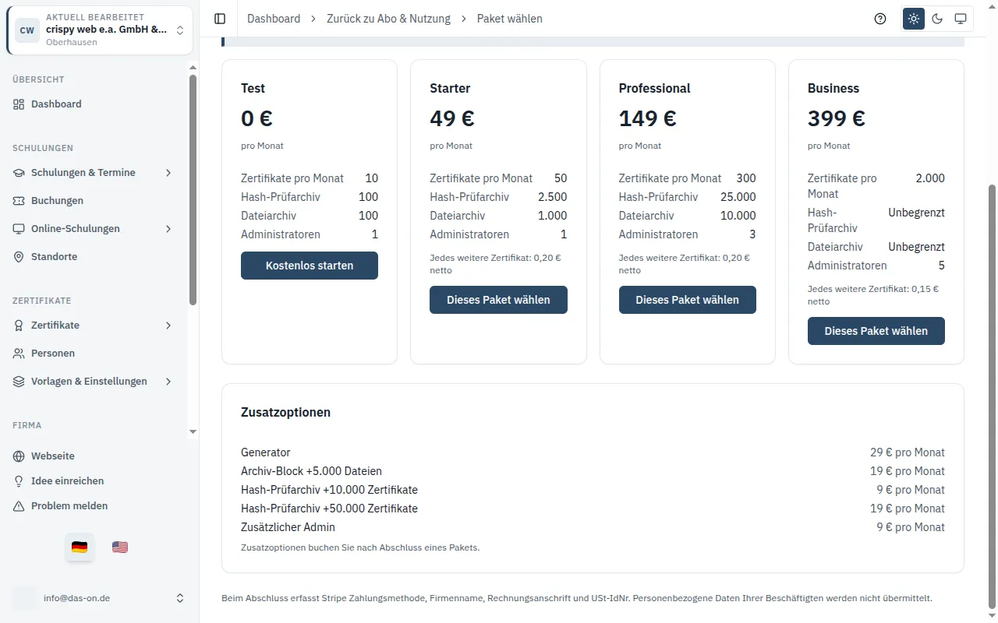Open the info@das-on.de account menu
The height and width of the screenshot is (623, 998).
coord(100,598)
